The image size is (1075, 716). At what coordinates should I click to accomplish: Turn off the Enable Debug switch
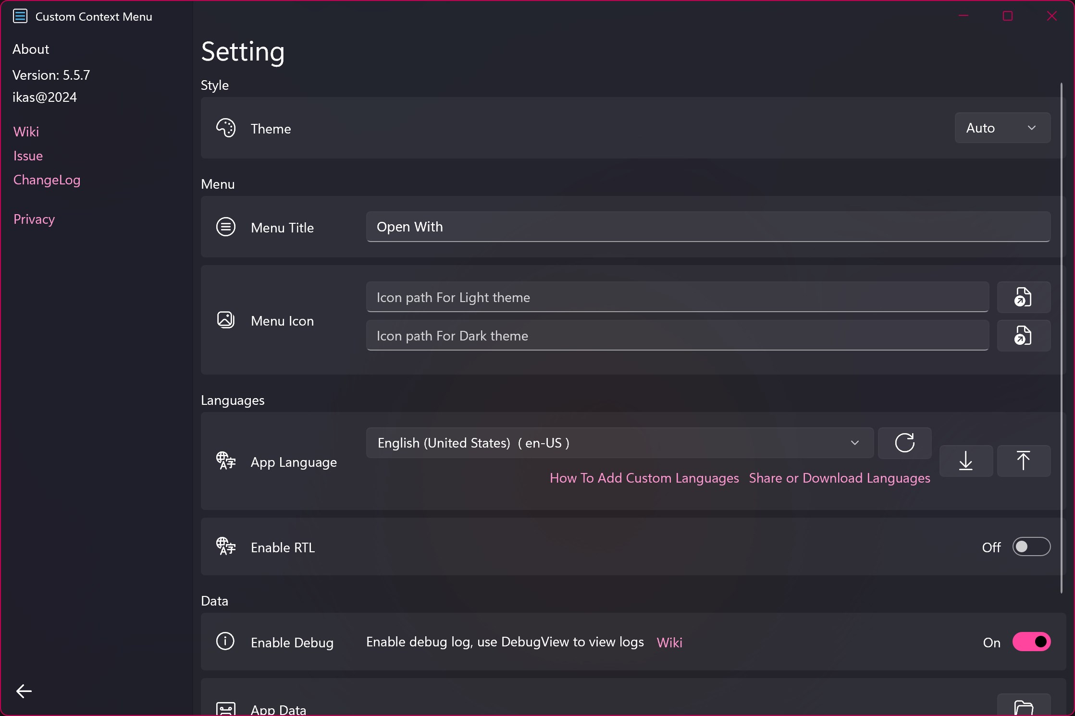(1032, 642)
